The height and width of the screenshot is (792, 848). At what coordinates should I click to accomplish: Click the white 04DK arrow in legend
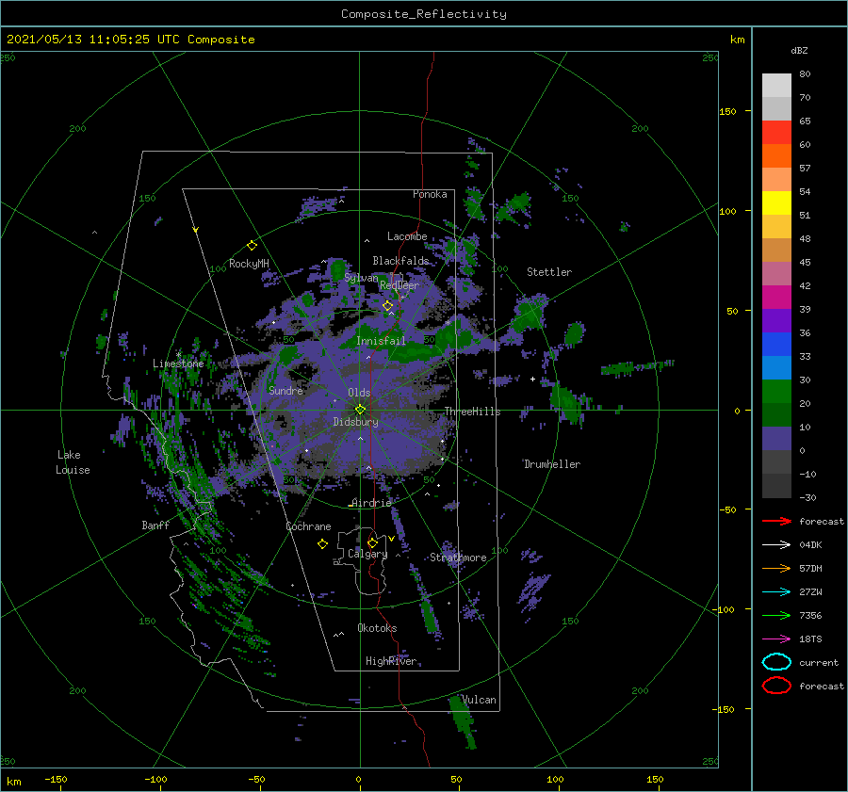click(776, 545)
